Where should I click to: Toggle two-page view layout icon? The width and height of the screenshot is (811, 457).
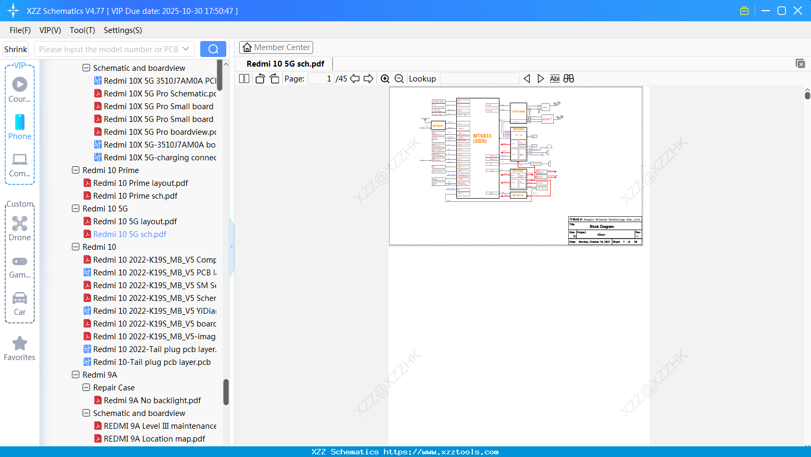coord(244,79)
